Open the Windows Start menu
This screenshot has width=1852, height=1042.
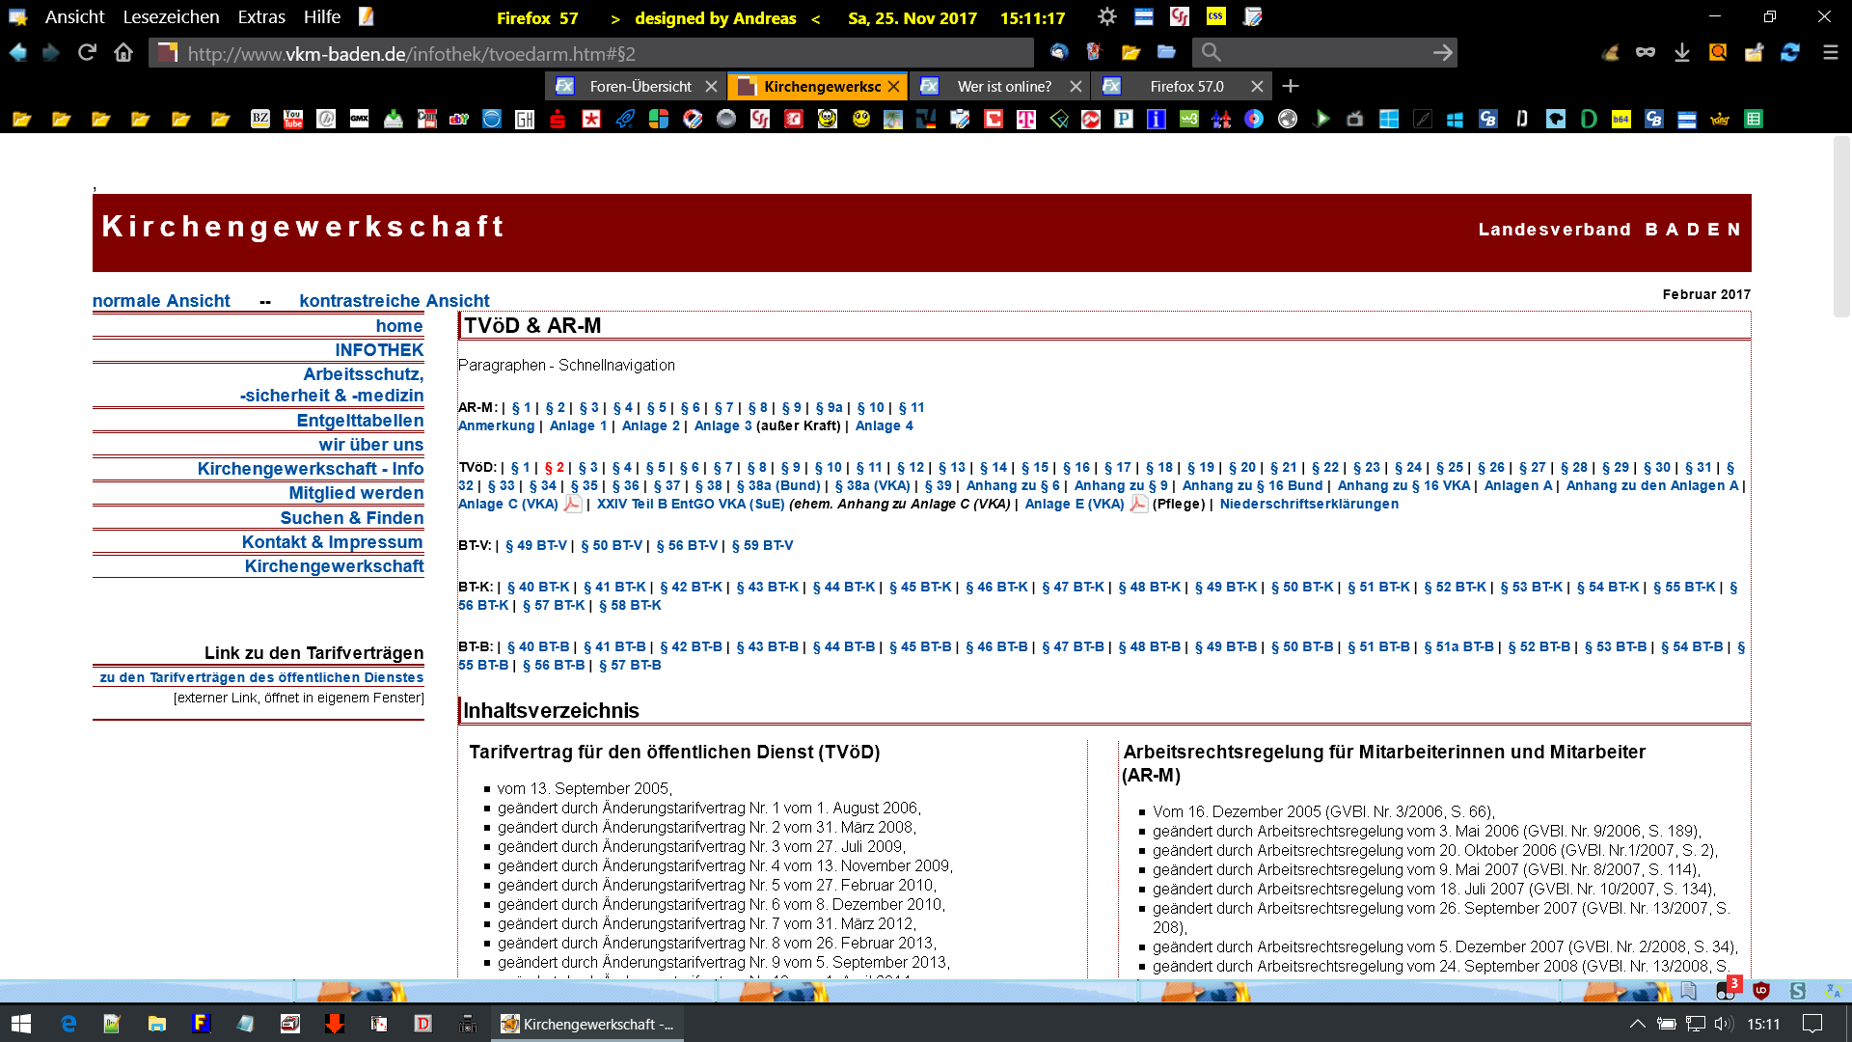(x=21, y=1024)
